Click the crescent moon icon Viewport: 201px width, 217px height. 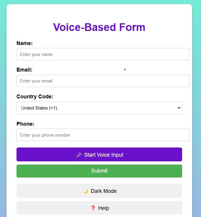tap(86, 191)
